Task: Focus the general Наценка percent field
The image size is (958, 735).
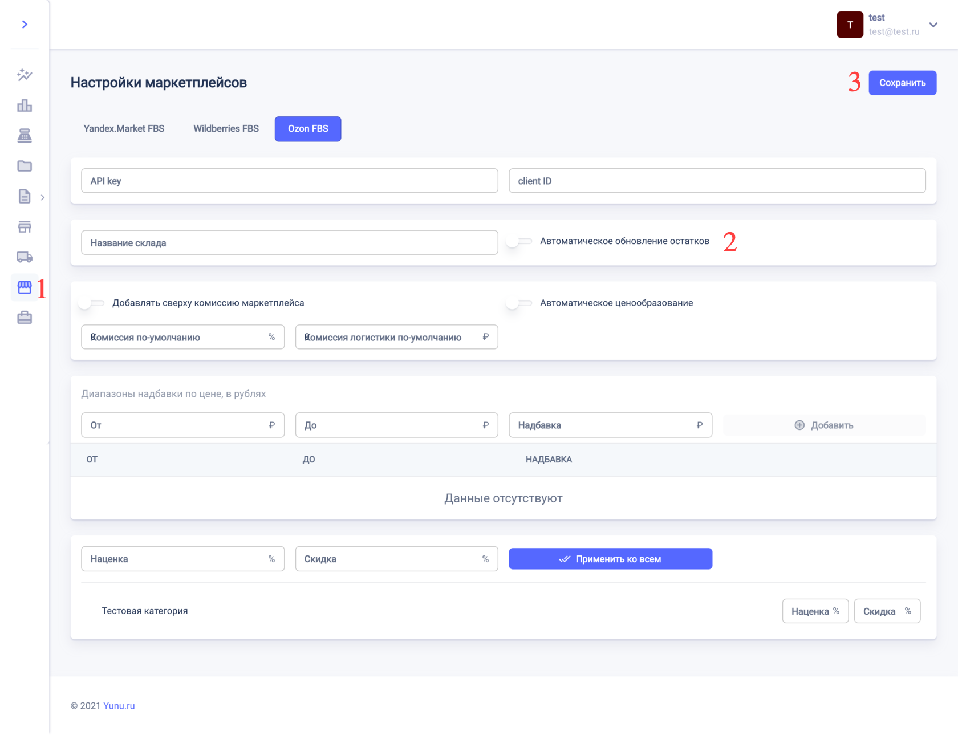Action: point(182,559)
